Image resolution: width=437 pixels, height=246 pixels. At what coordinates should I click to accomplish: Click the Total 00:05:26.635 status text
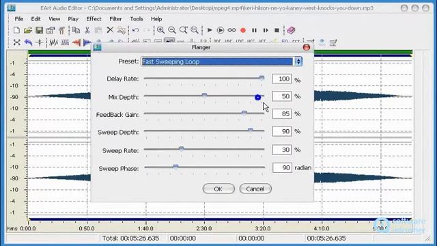pos(130,238)
